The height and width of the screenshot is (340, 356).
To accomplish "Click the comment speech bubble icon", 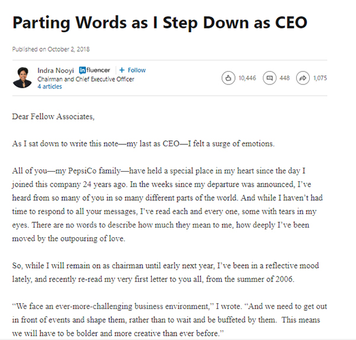I will pyautogui.click(x=271, y=78).
